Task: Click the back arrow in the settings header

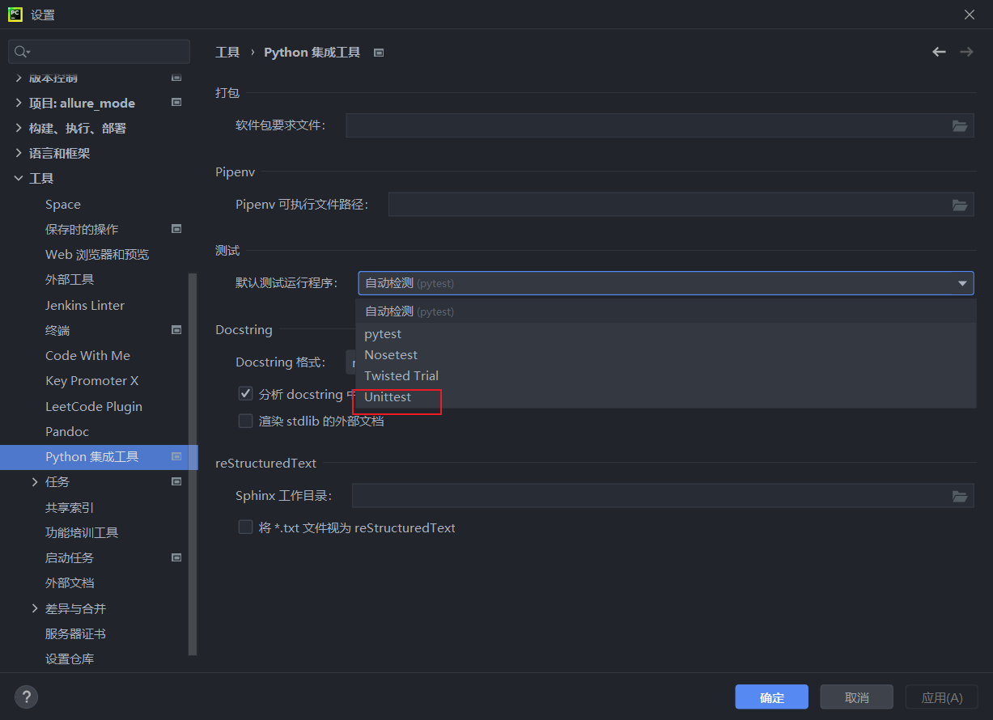Action: (939, 52)
